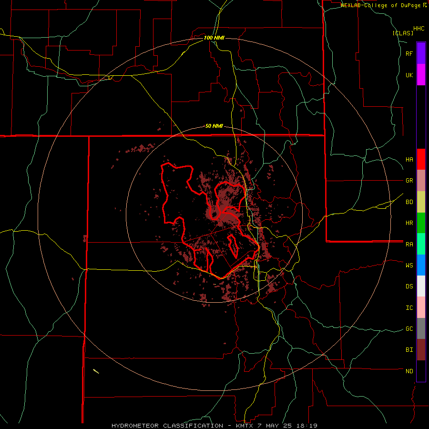Click the RF purple legend swatch

(x=421, y=53)
